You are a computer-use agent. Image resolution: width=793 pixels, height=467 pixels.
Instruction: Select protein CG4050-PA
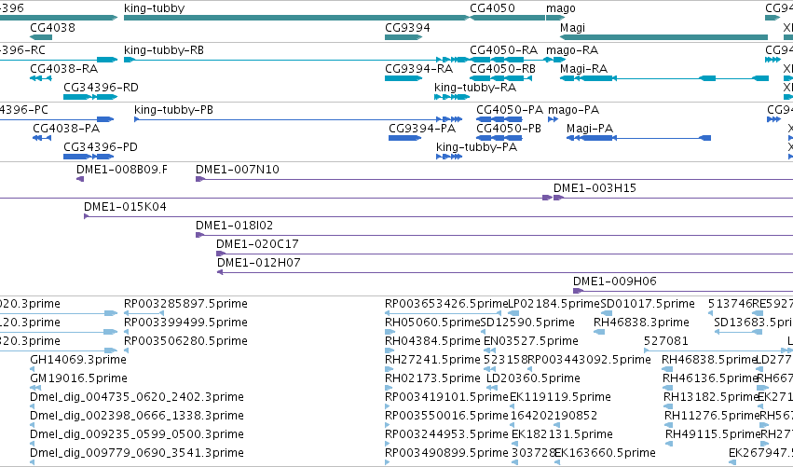pyautogui.click(x=499, y=119)
